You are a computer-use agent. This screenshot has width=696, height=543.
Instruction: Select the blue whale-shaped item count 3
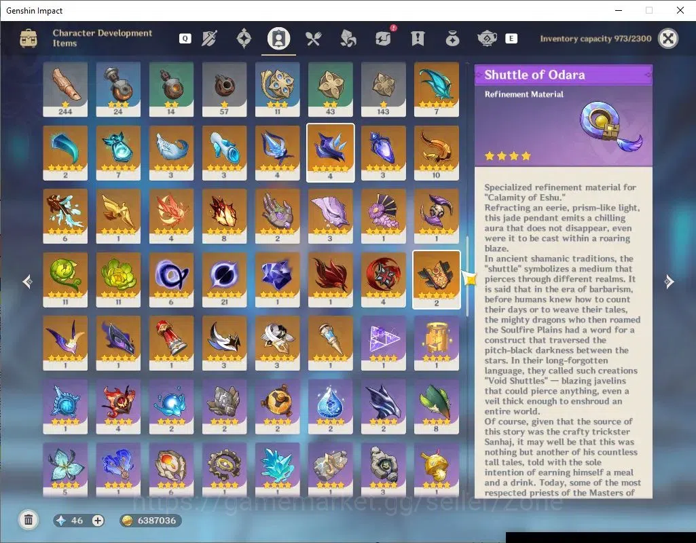click(171, 153)
